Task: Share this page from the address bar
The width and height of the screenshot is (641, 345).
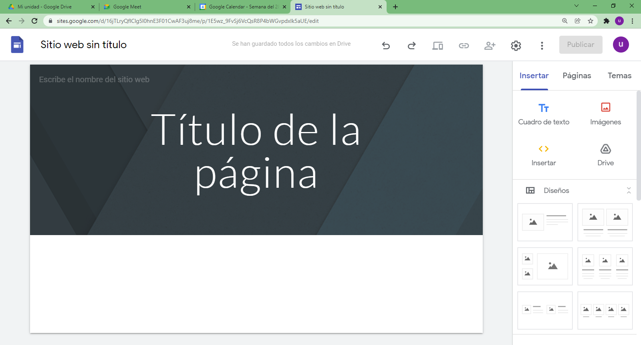Action: pos(578,21)
